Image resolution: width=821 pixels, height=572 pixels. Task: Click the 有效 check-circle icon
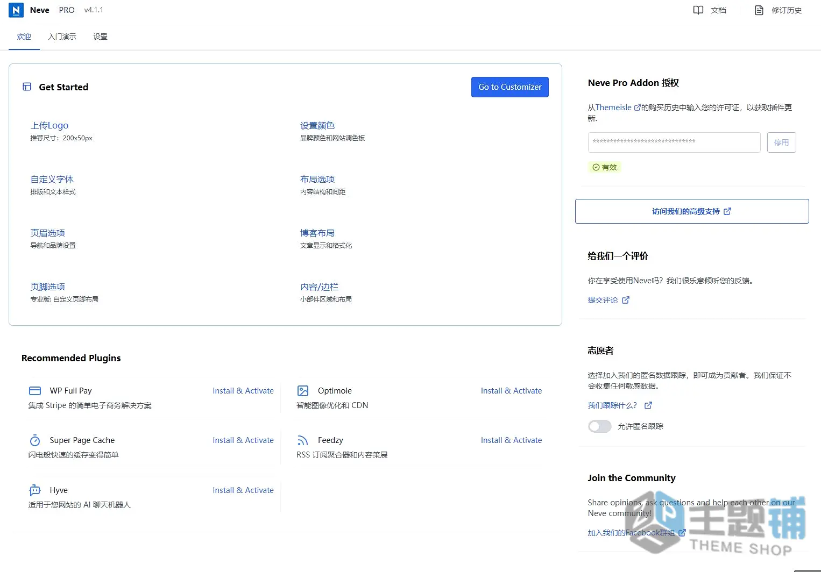596,167
